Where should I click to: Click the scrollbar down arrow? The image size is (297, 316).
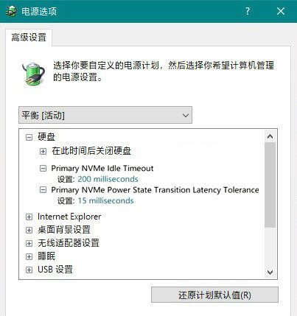click(x=270, y=272)
